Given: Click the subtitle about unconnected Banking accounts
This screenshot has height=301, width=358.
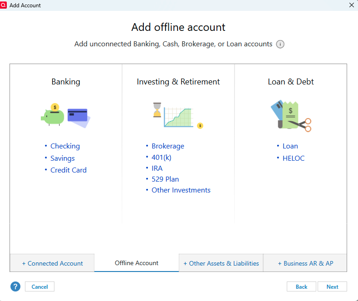Looking at the screenshot, I should (x=173, y=44).
